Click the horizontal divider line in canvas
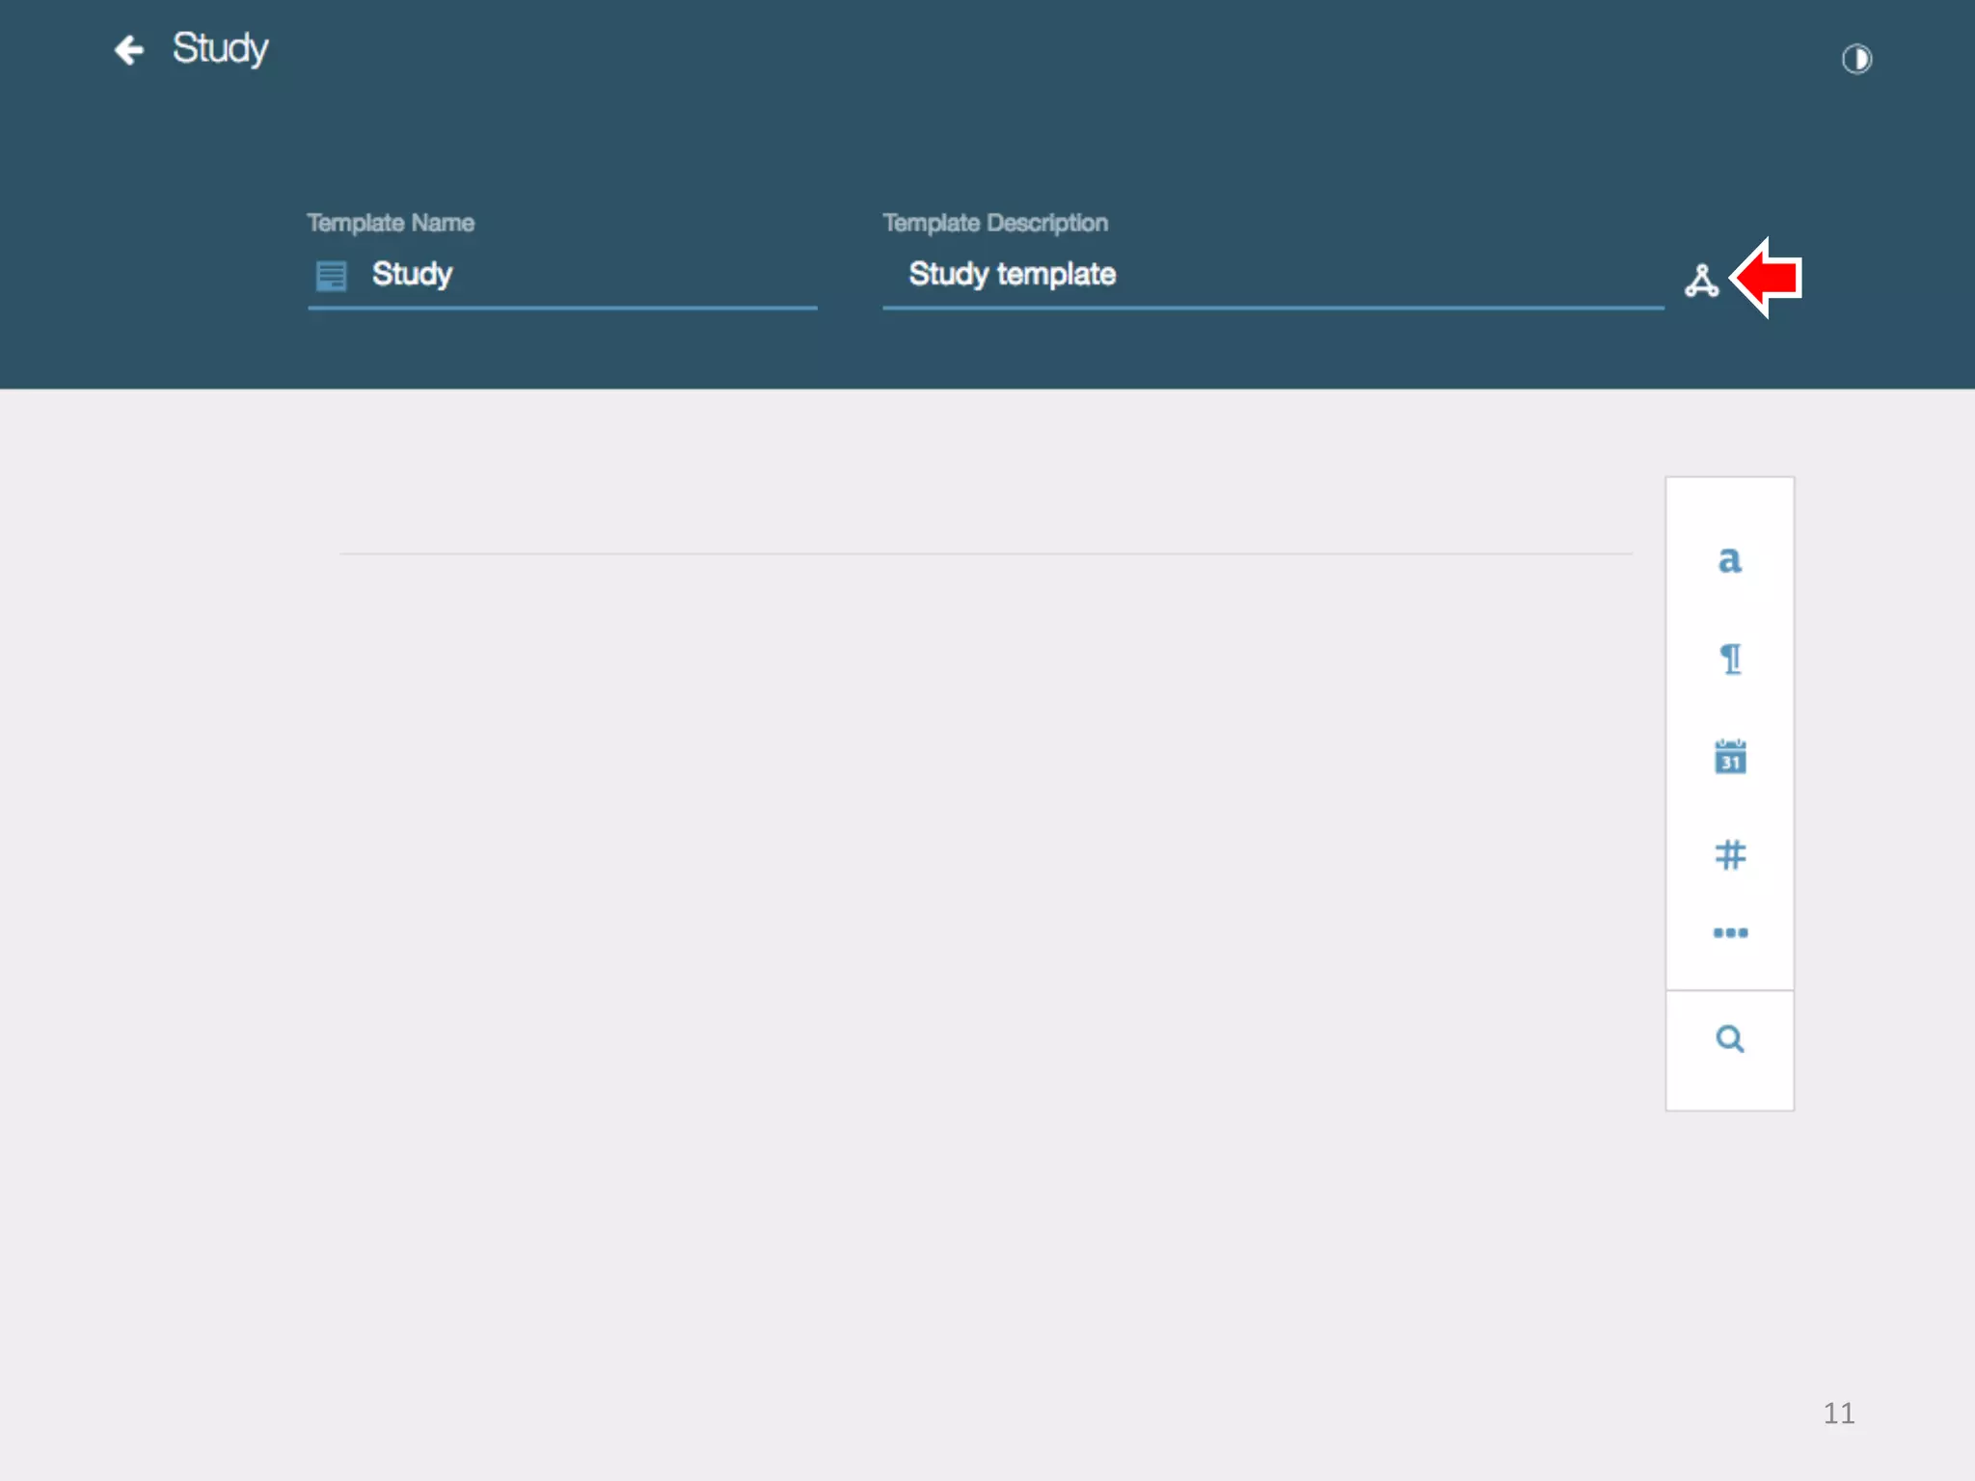This screenshot has width=1975, height=1481. 984,553
